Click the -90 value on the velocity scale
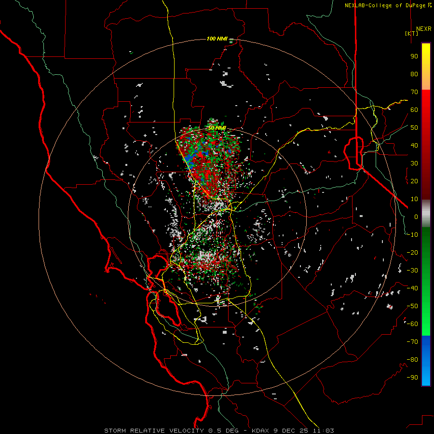434x434 pixels. pyautogui.click(x=412, y=378)
